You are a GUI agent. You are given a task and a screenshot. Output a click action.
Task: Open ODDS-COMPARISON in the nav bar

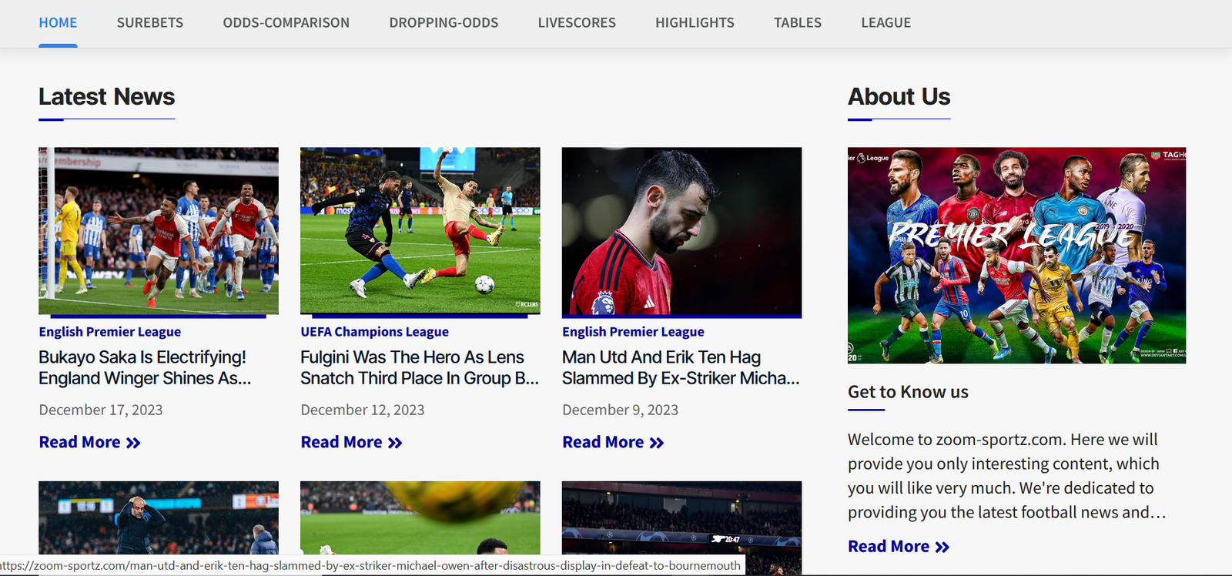click(286, 23)
